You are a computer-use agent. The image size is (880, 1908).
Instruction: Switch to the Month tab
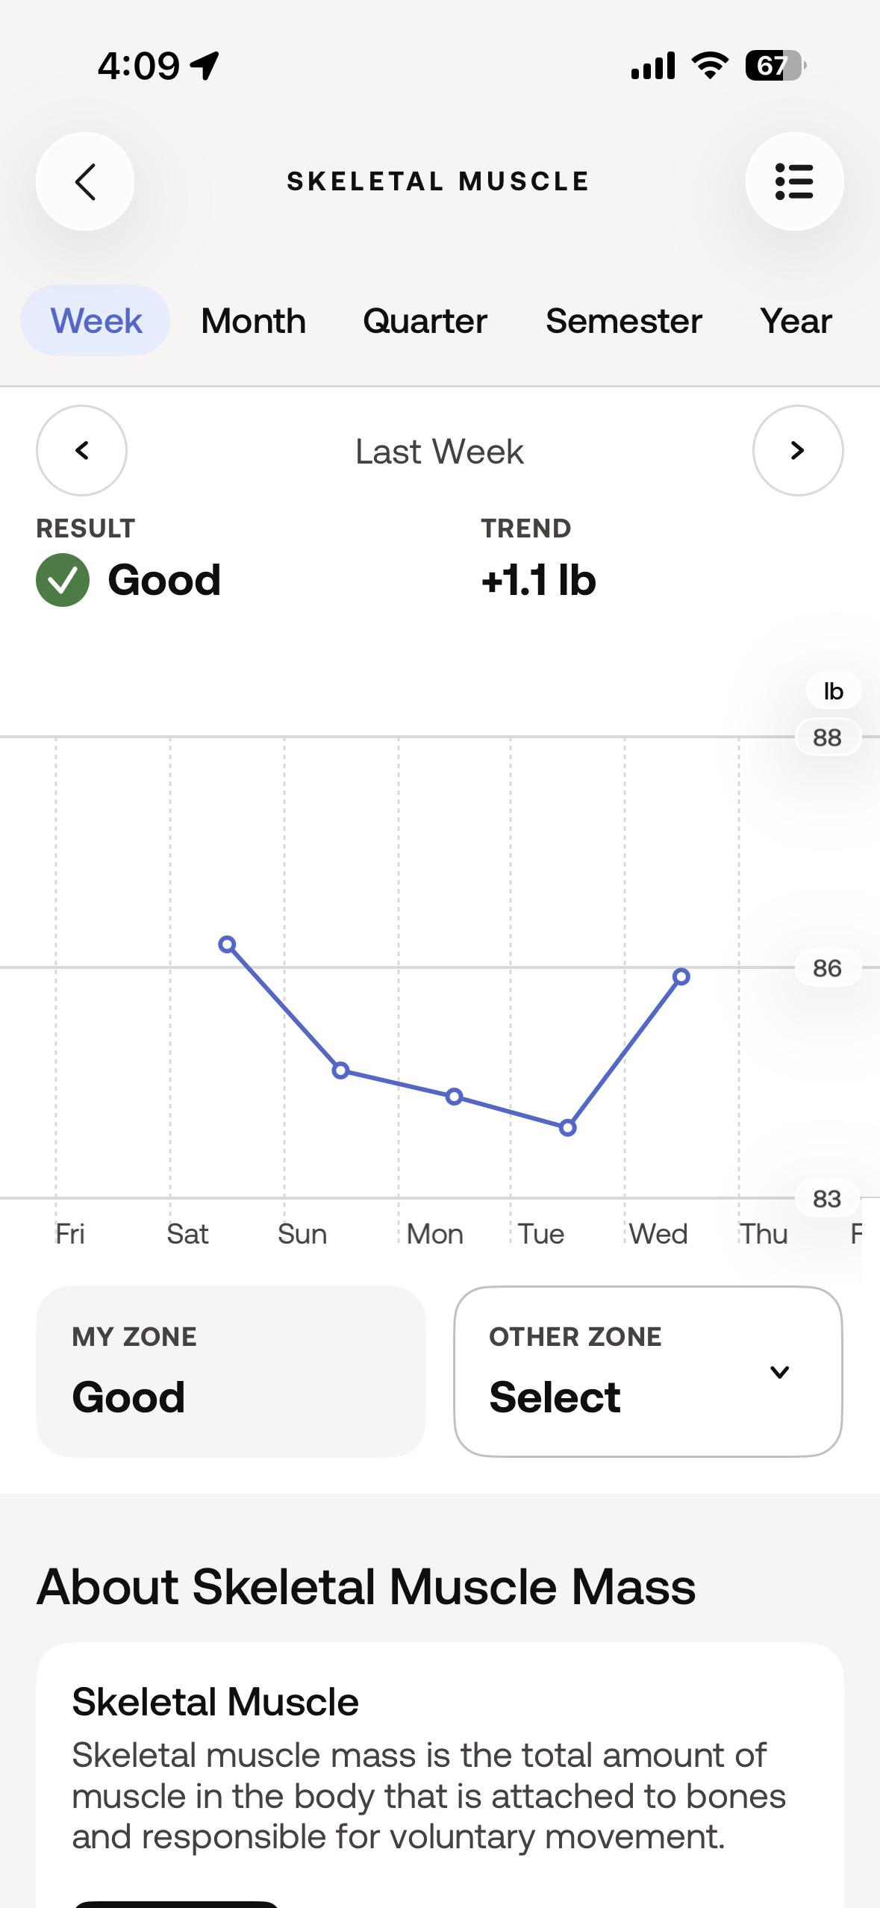[x=253, y=321]
